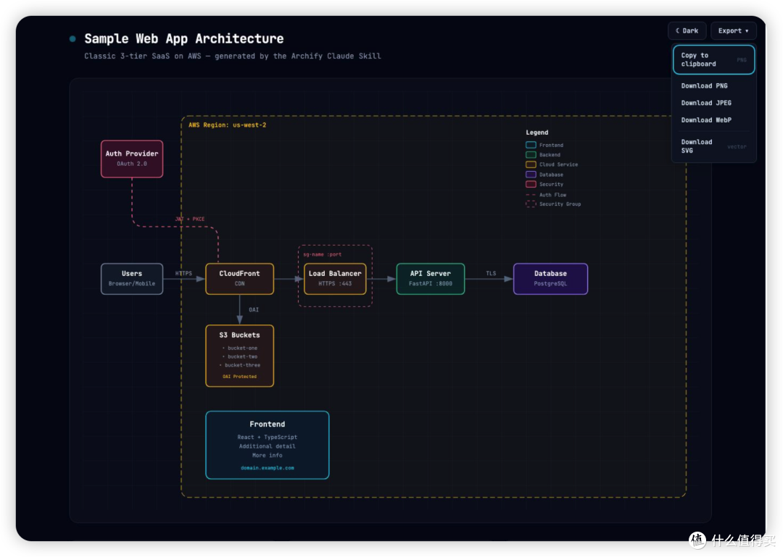
Task: Click the Frontend legend color swatch
Action: click(x=531, y=146)
